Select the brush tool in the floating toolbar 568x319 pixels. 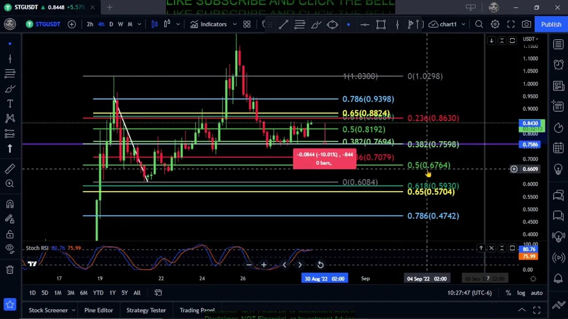click(316, 25)
